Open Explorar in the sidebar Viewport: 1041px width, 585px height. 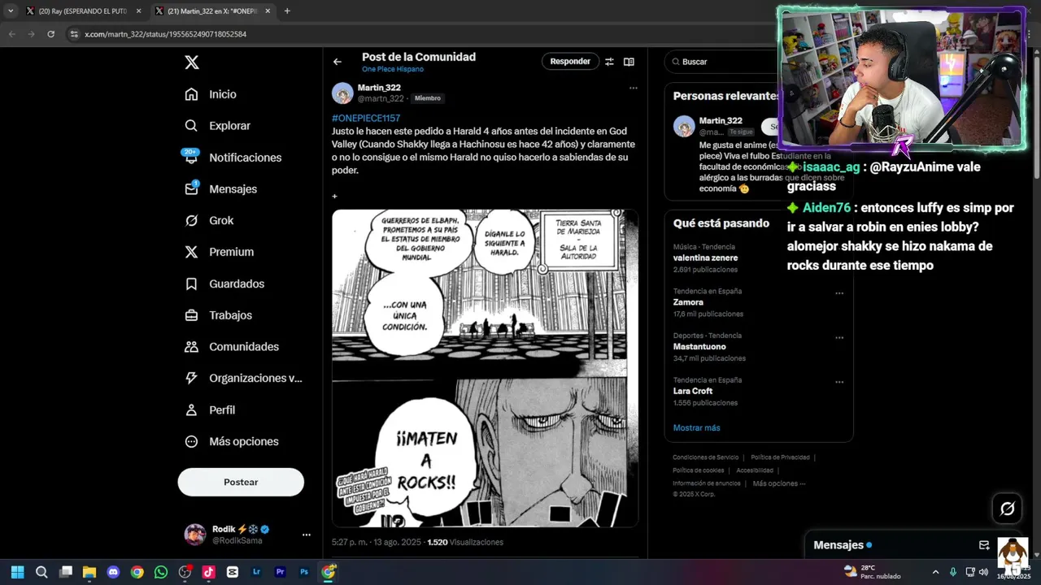coord(217,126)
